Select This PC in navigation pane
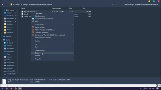 coord(8,40)
